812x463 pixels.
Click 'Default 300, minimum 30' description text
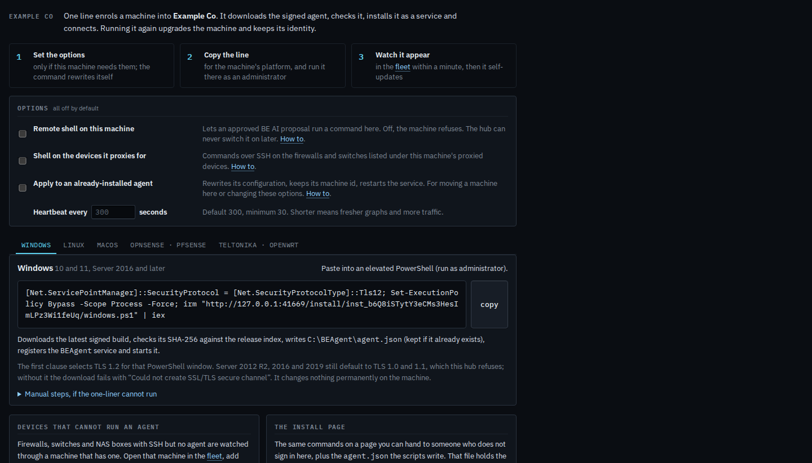pos(323,212)
